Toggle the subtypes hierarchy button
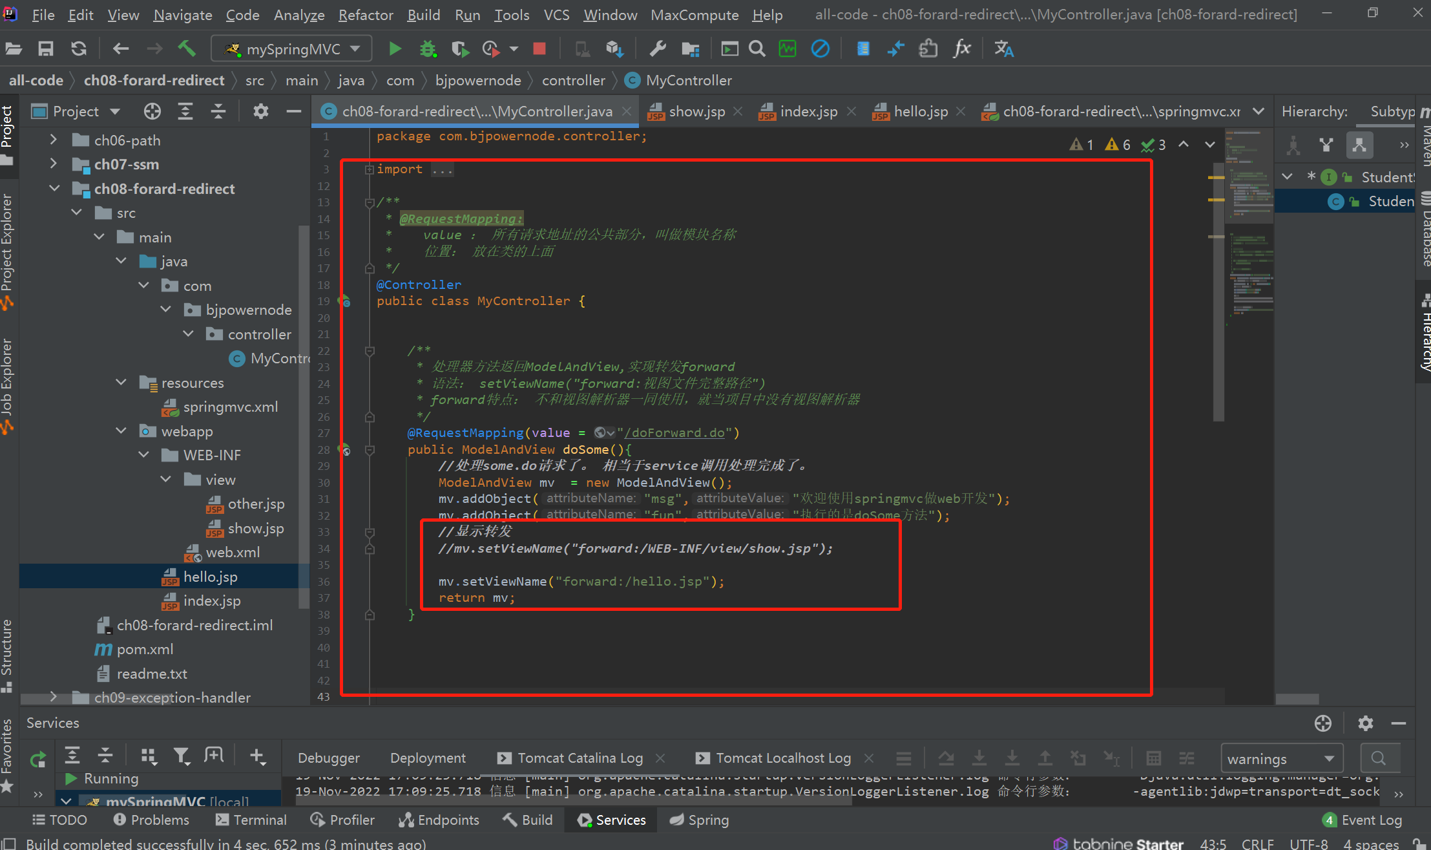 1359,145
